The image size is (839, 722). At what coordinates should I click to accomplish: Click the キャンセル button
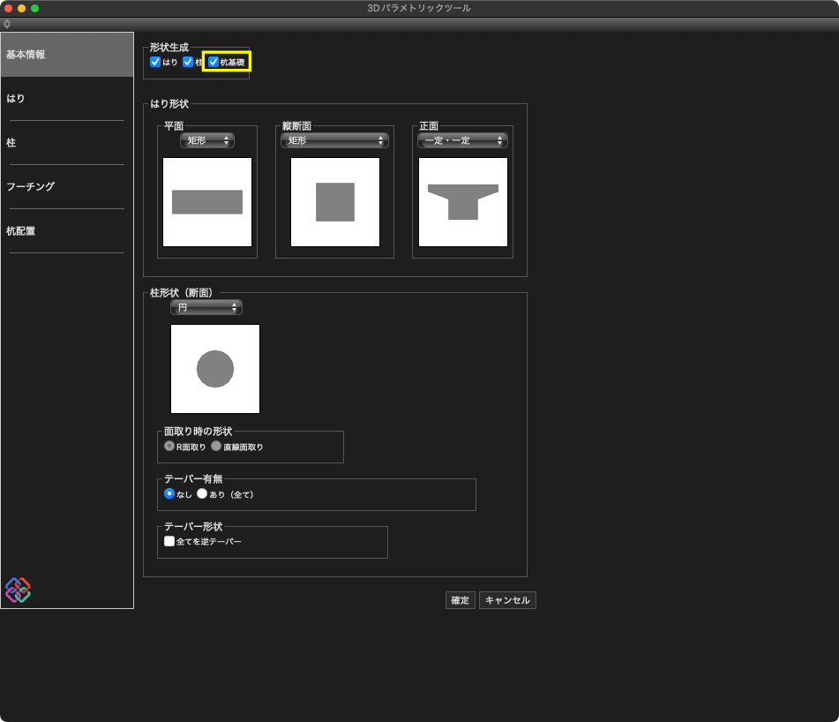pyautogui.click(x=507, y=600)
